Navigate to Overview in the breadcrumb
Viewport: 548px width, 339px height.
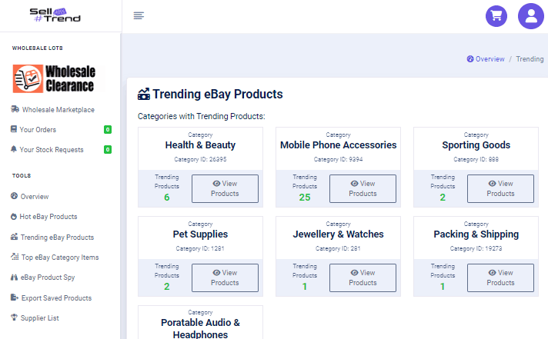pos(490,59)
